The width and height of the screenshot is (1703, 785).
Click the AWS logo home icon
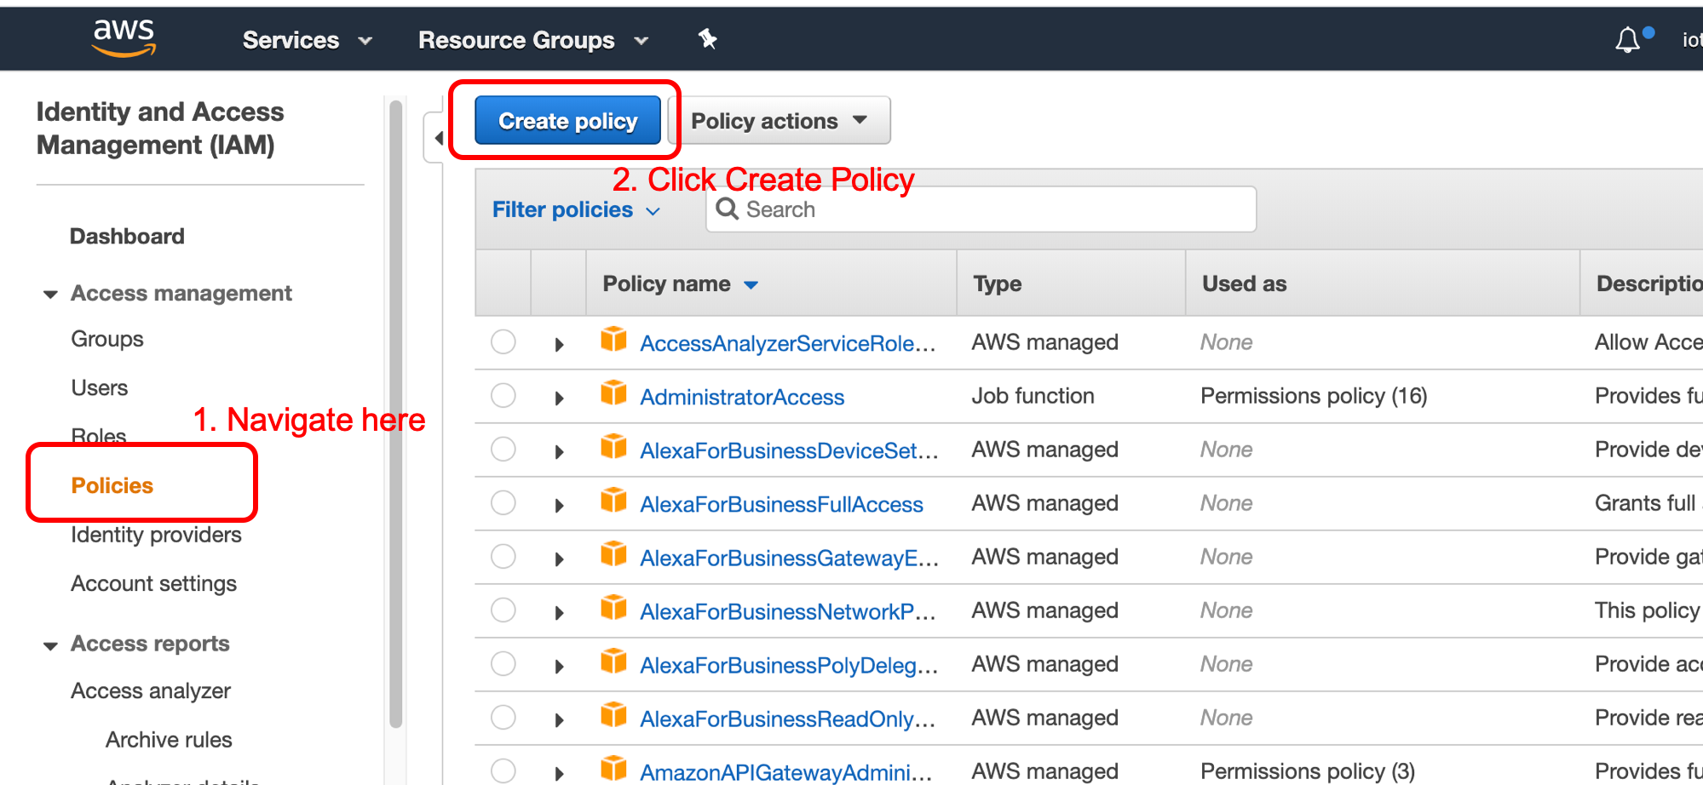[x=124, y=38]
